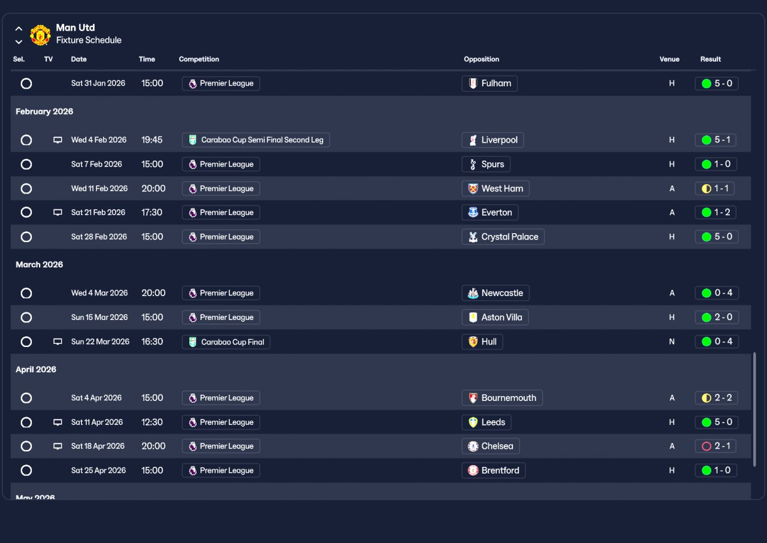Sort fixtures by the Date column header
767x543 pixels.
78,59
